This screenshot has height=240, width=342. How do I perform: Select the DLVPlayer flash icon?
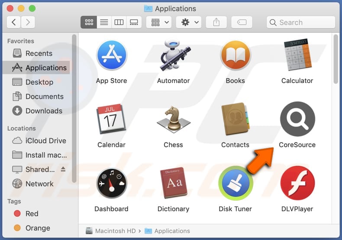[297, 183]
